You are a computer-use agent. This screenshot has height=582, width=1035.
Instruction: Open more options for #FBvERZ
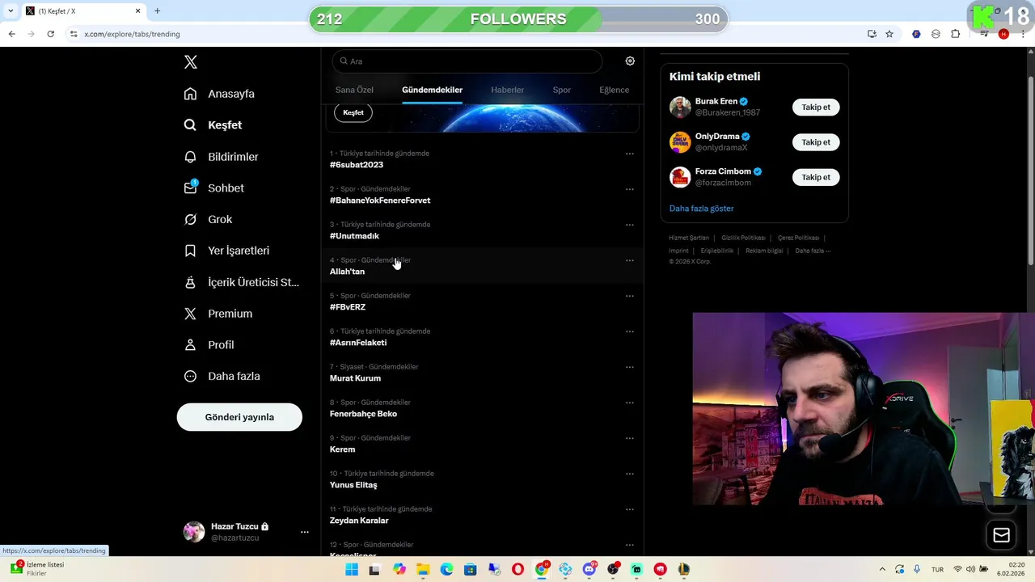tap(629, 296)
